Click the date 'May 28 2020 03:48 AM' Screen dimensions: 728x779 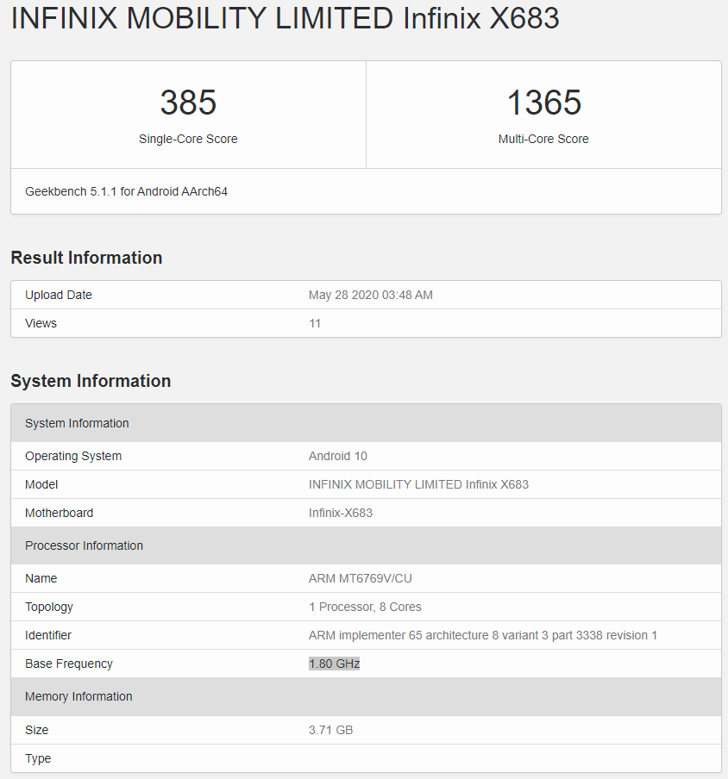(x=370, y=295)
